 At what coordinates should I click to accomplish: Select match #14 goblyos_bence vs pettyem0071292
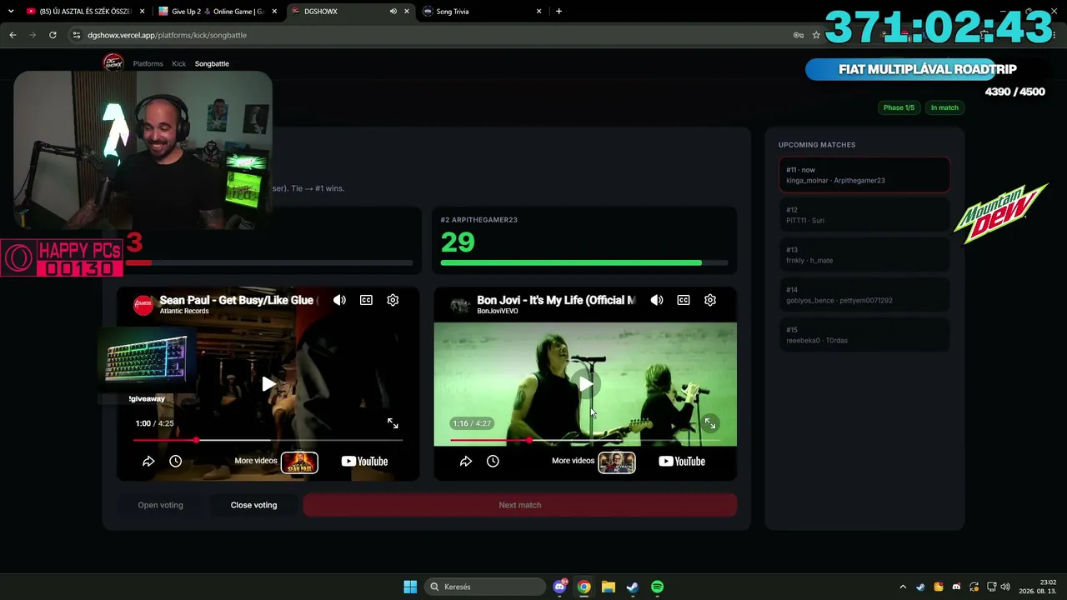[864, 295]
